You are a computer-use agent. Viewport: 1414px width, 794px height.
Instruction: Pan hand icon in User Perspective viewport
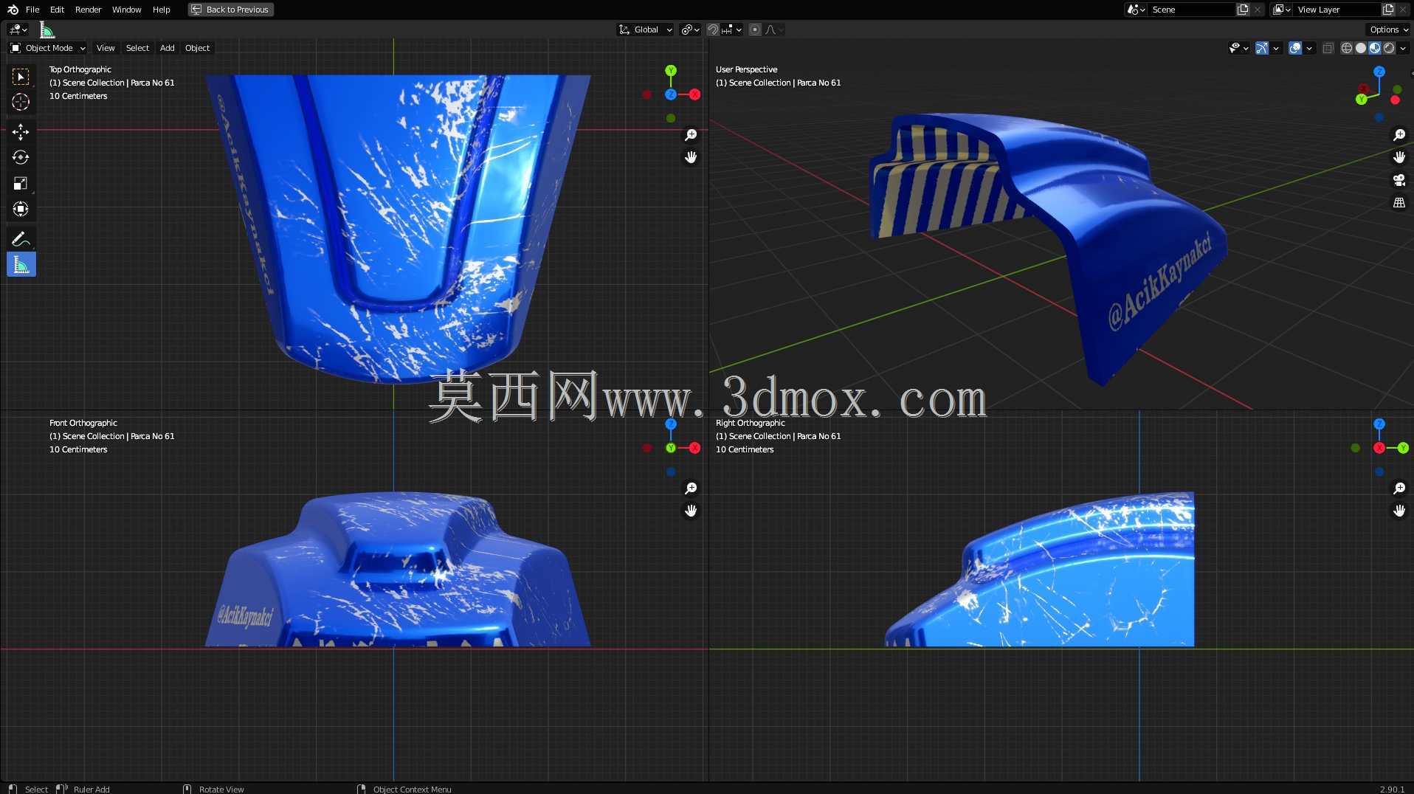1399,157
